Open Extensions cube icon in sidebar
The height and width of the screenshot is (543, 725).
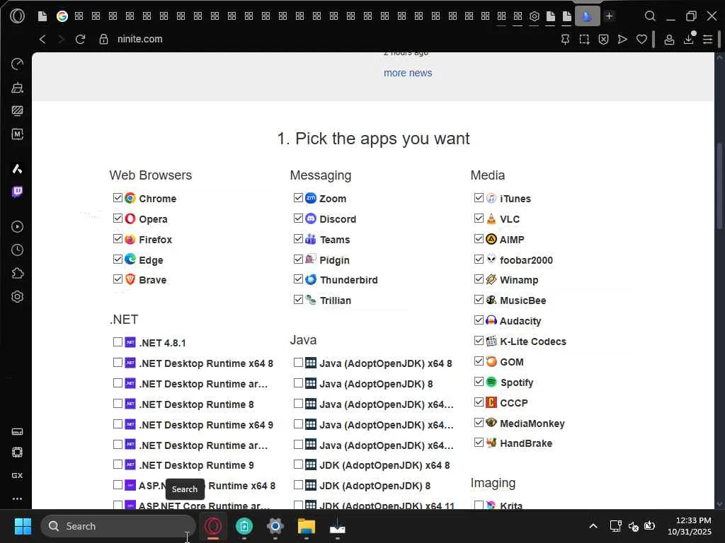(x=17, y=274)
